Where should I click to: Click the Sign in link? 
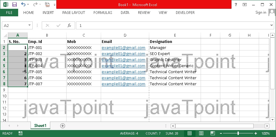[x=261, y=12]
